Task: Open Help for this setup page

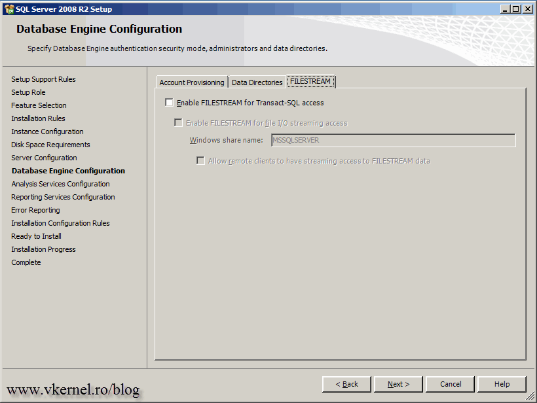Action: [502, 384]
